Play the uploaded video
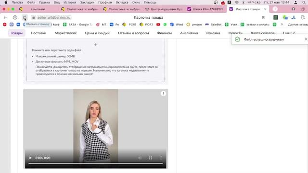Viewport: 308px width, 173px height. click(30, 158)
